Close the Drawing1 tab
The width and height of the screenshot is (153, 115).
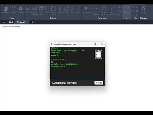(27, 22)
